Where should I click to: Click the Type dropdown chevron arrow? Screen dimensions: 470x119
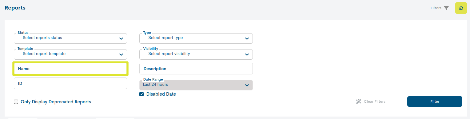click(247, 38)
